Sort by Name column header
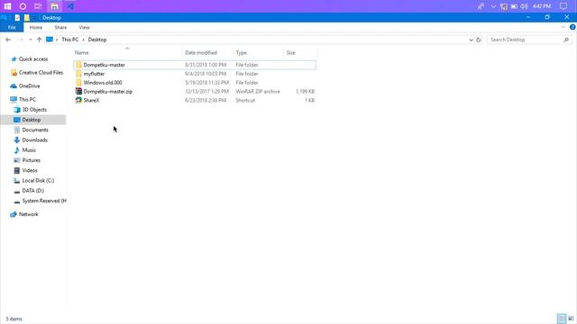The image size is (577, 324). pos(127,53)
